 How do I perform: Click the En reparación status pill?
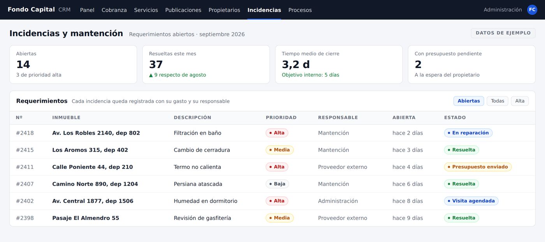coord(468,133)
